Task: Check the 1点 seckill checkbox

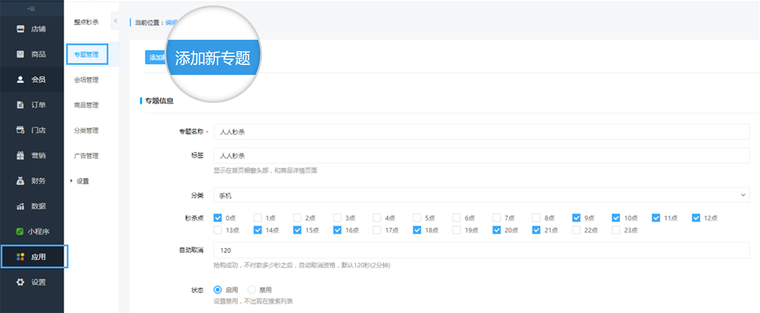Action: [257, 218]
